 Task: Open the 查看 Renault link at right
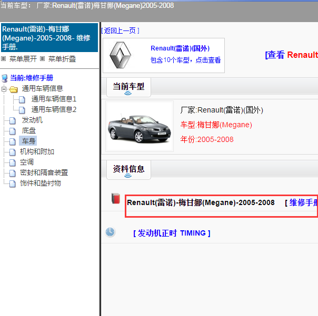(x=292, y=55)
